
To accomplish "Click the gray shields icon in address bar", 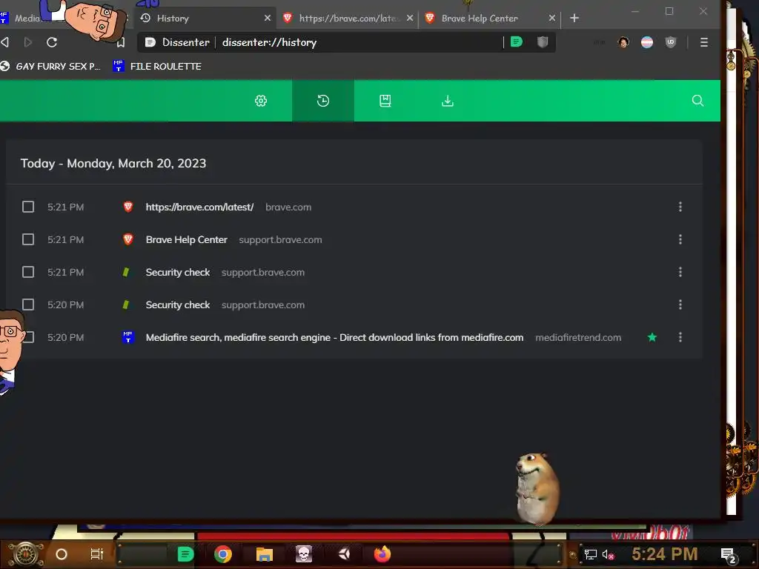I will pyautogui.click(x=543, y=42).
